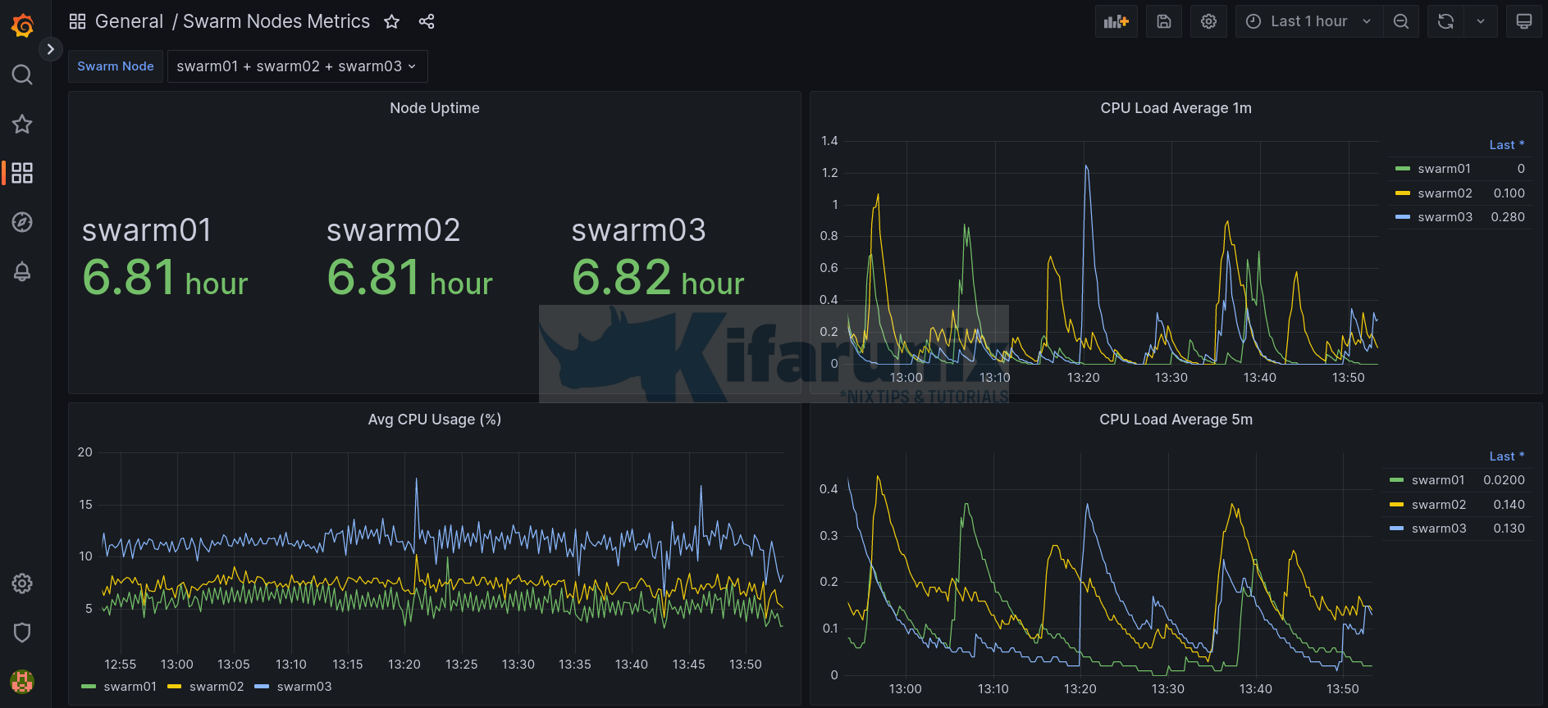This screenshot has height=708, width=1548.
Task: Open the Alerting bell icon
Action: click(x=22, y=271)
